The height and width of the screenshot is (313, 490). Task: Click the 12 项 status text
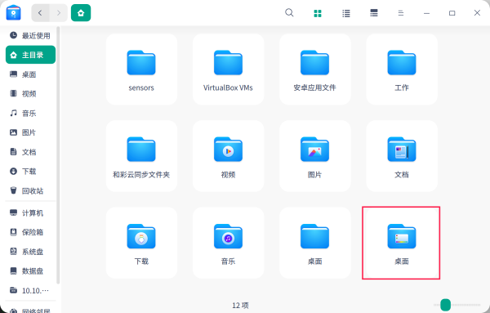coord(240,305)
